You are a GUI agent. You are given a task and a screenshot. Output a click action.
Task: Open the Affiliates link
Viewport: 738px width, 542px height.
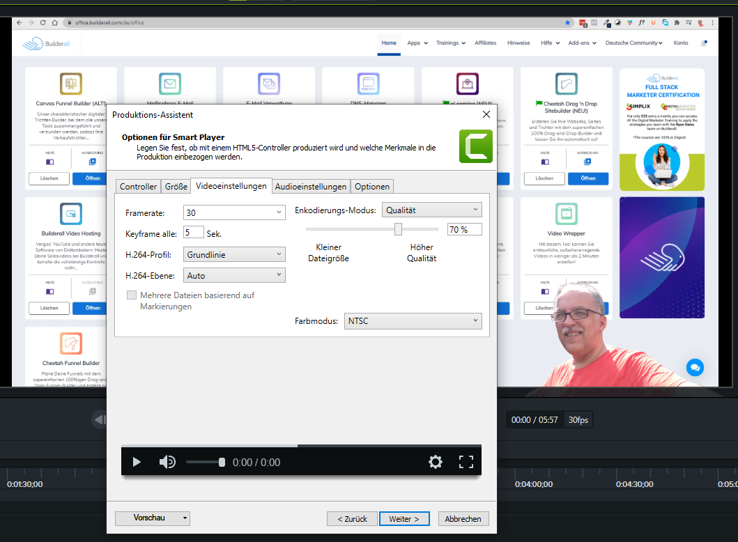click(x=485, y=42)
